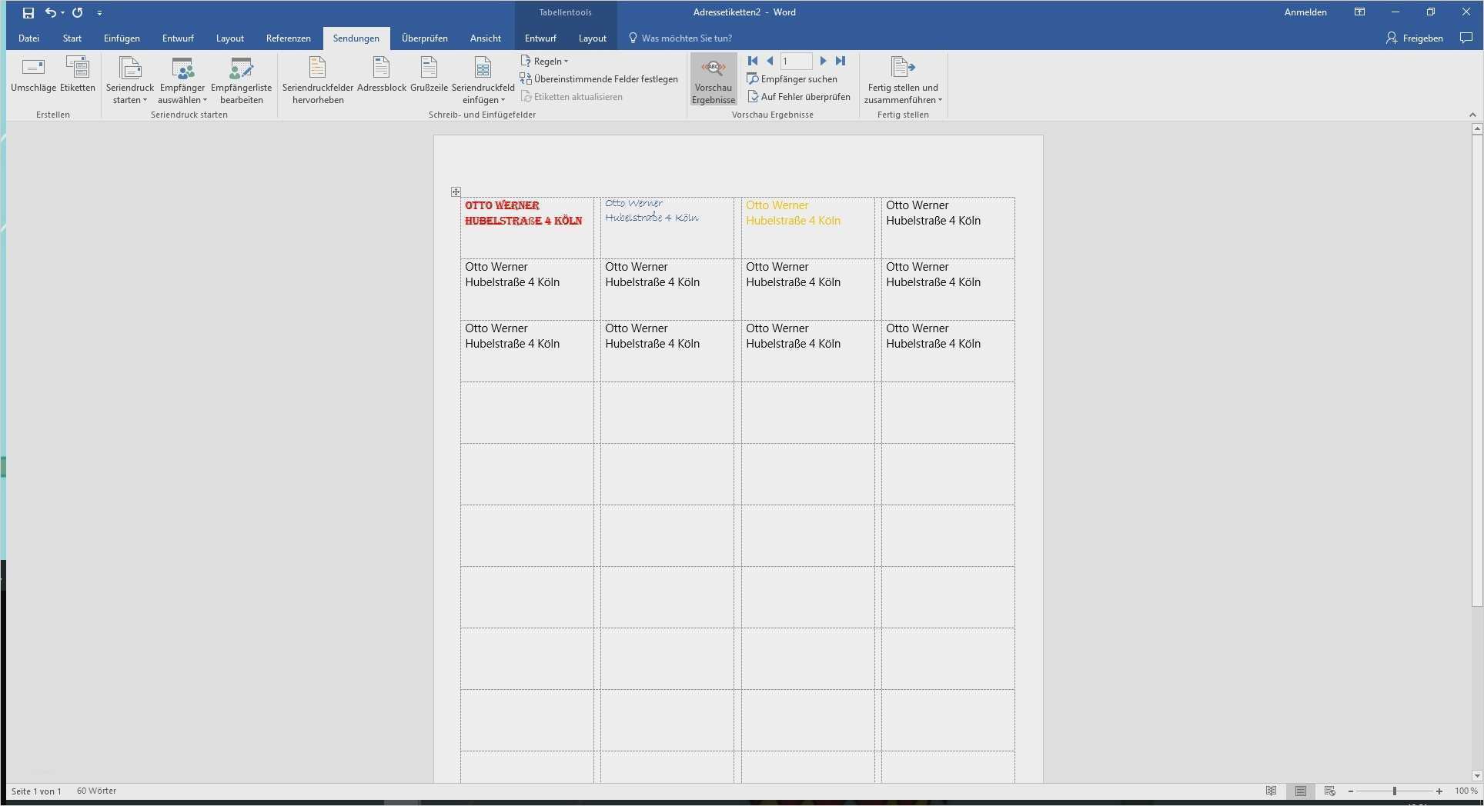Collapse the ribbon with the chevron
1484x806 pixels.
1473,115
